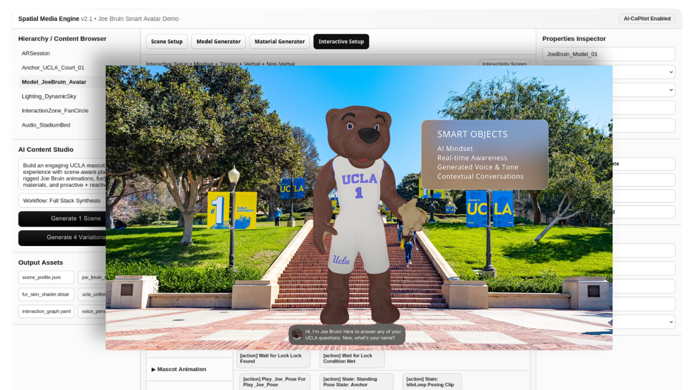694x390 pixels.
Task: Open the interaction_graph.yaml output asset
Action: click(x=46, y=311)
